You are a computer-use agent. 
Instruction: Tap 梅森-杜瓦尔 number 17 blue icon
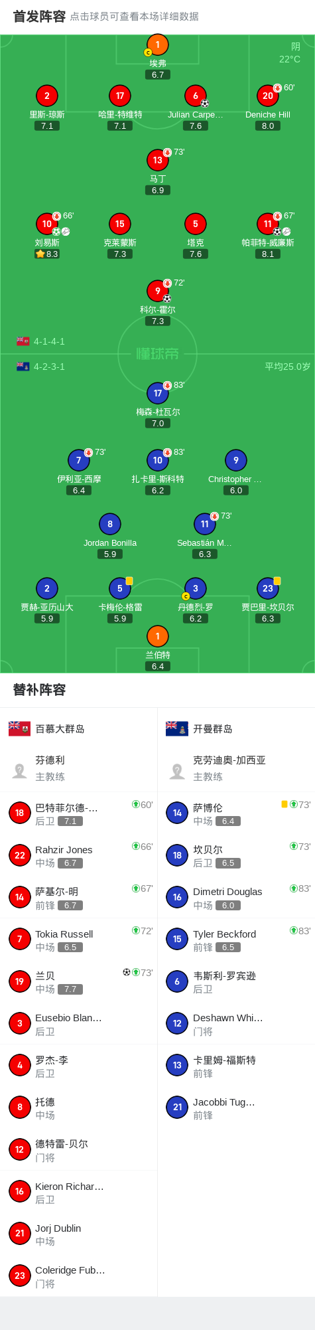click(x=158, y=393)
